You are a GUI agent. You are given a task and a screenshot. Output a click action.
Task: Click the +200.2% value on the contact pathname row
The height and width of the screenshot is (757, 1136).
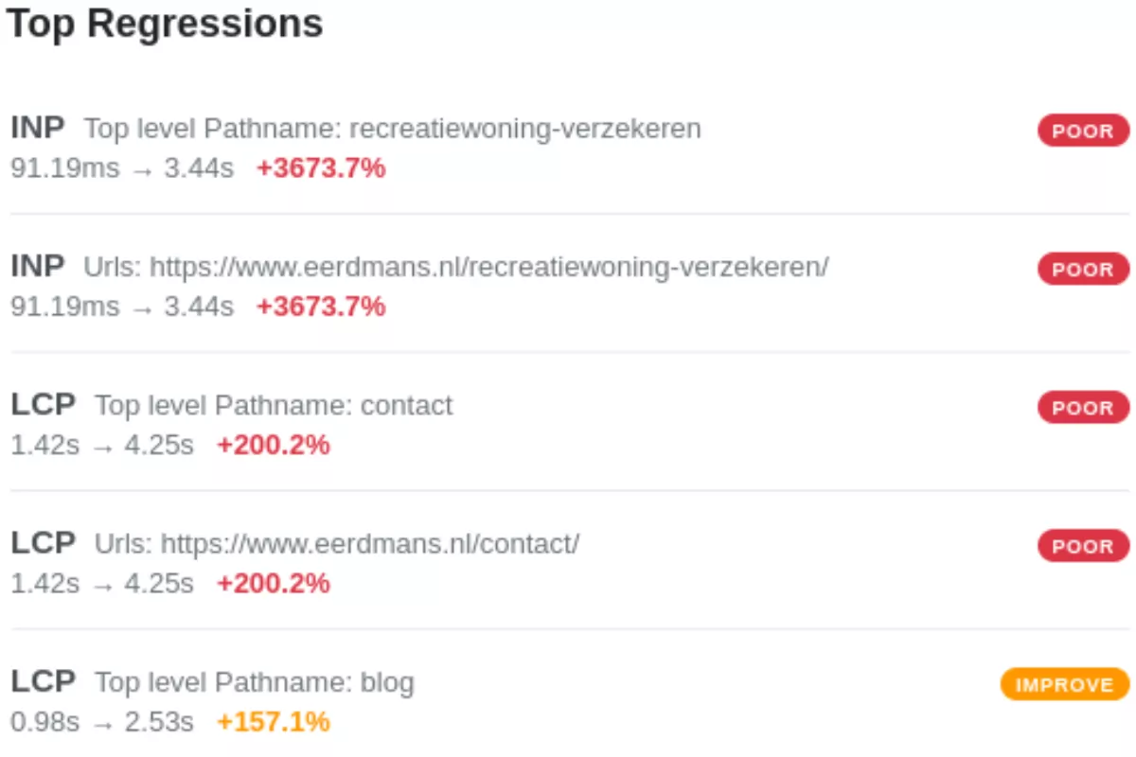click(273, 445)
